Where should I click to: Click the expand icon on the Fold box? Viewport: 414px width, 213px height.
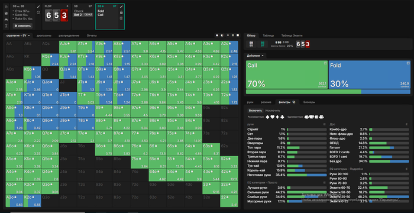408,63
